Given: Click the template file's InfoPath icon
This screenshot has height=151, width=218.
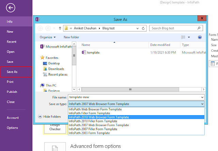Looking at the screenshot, I should 84,52.
